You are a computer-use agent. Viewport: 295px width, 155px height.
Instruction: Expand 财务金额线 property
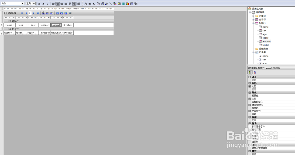coord(250,105)
